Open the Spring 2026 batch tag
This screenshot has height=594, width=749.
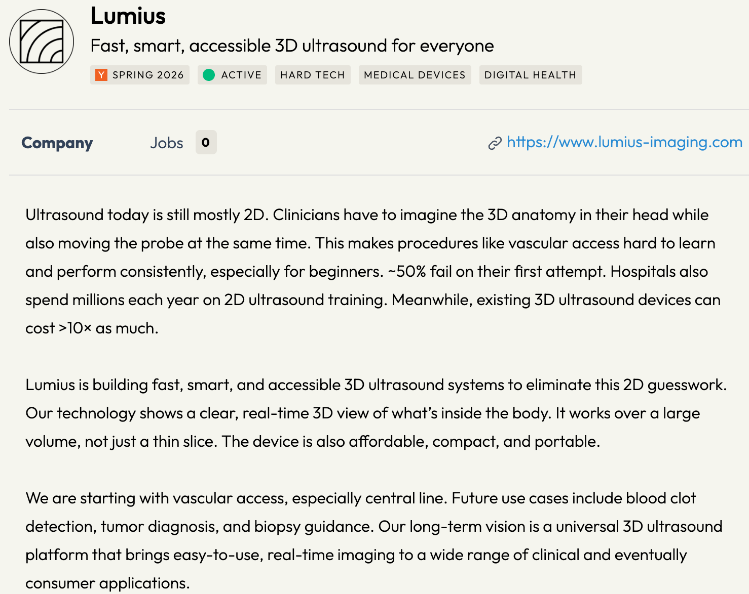[140, 75]
